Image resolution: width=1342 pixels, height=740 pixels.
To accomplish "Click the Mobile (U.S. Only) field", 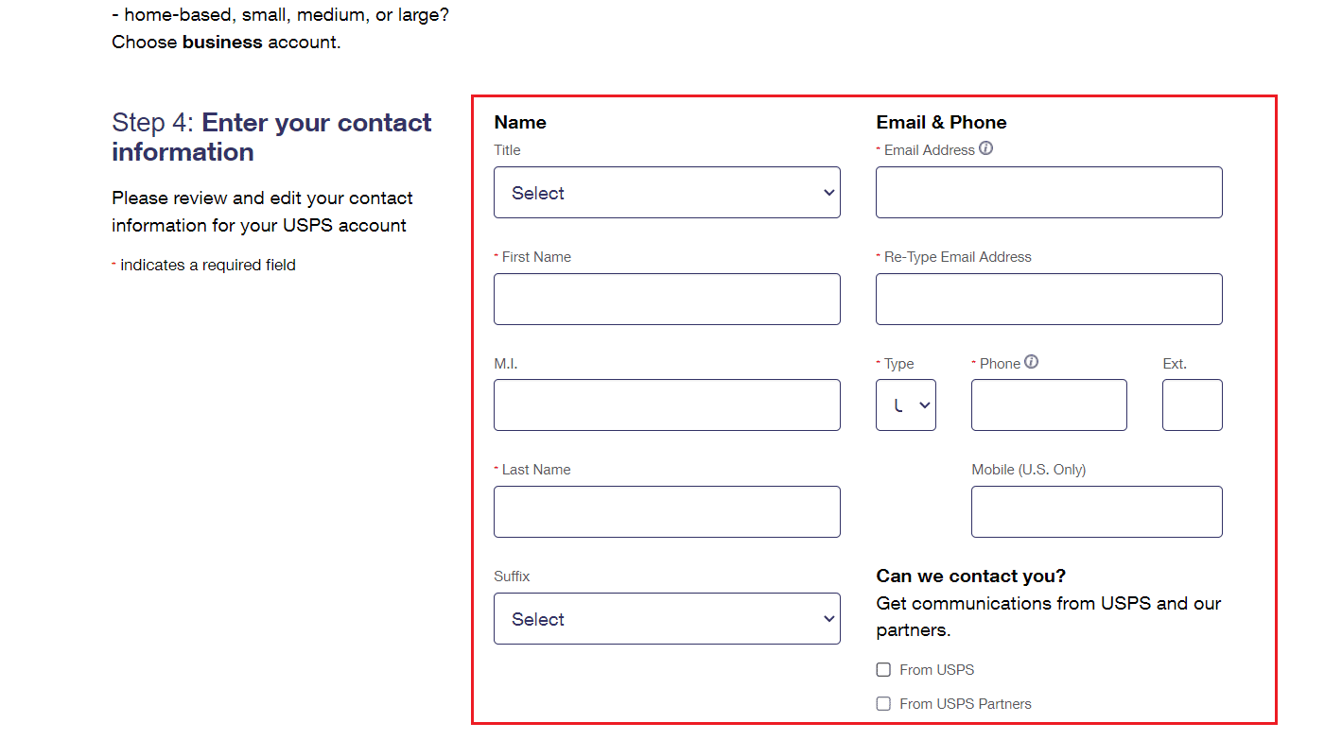I will [x=1096, y=511].
